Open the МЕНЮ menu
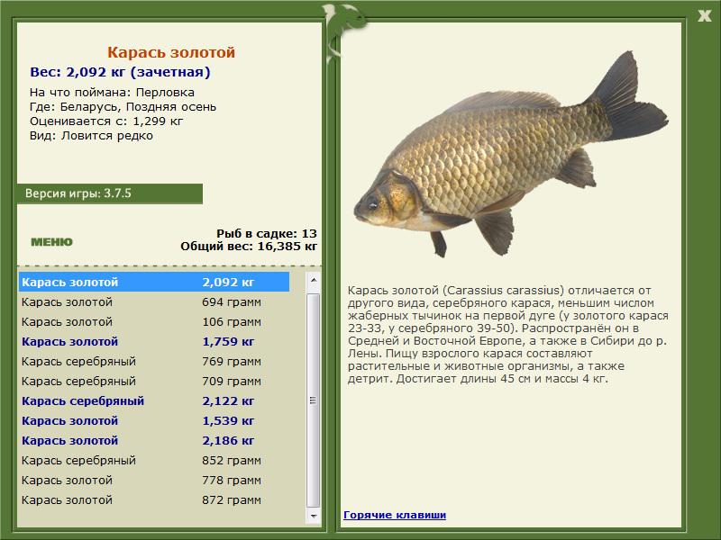The height and width of the screenshot is (540, 721). click(51, 242)
